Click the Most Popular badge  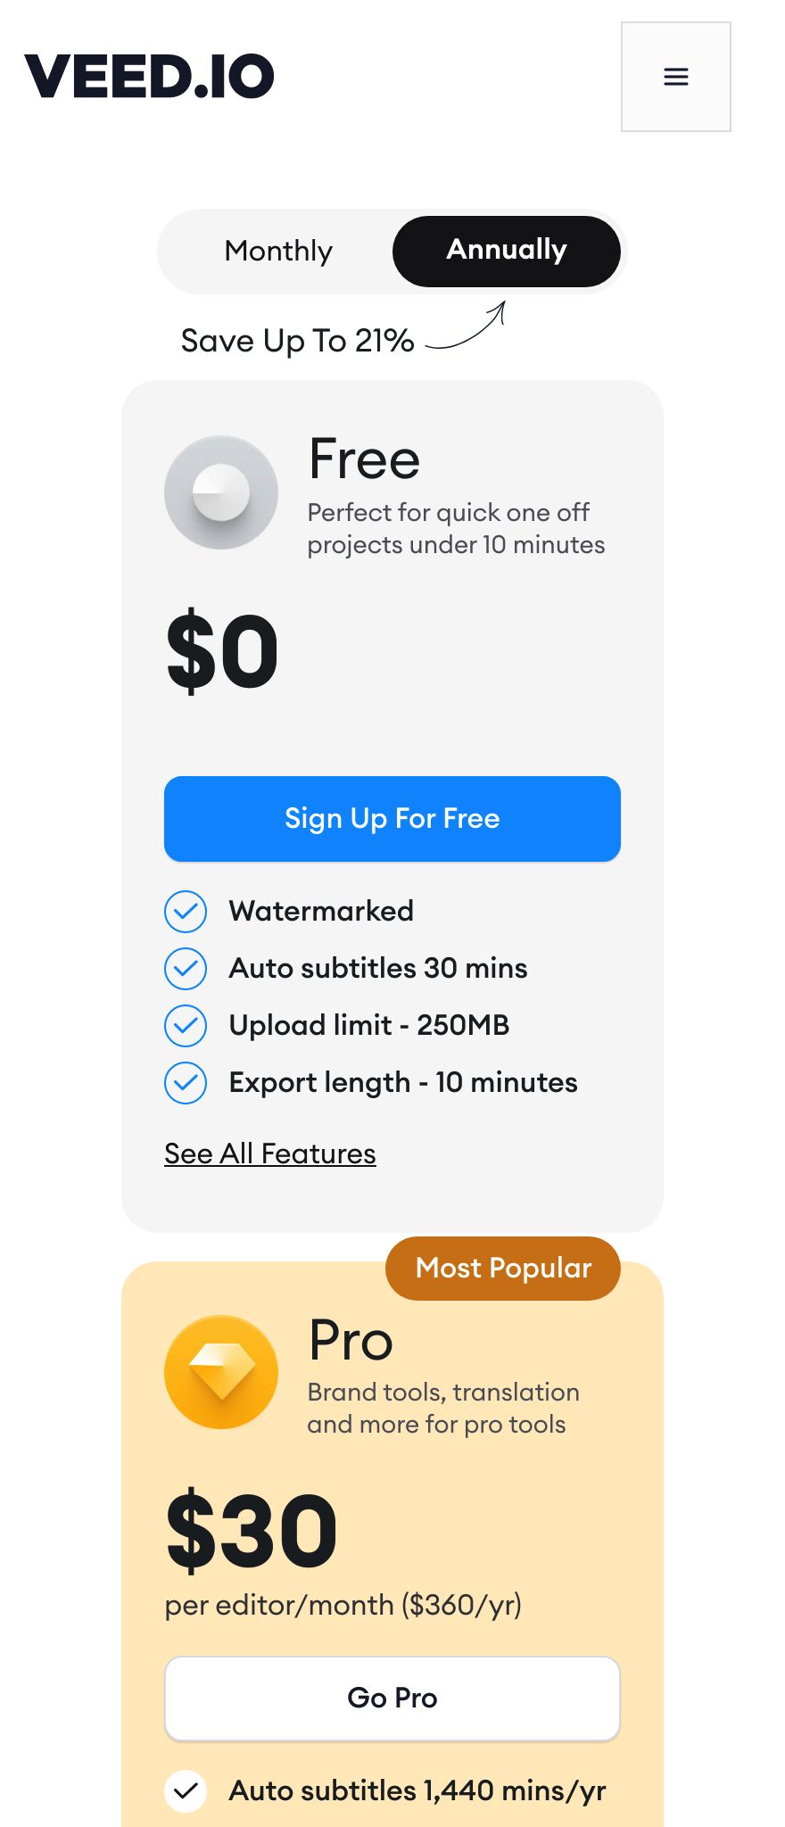click(x=503, y=1269)
